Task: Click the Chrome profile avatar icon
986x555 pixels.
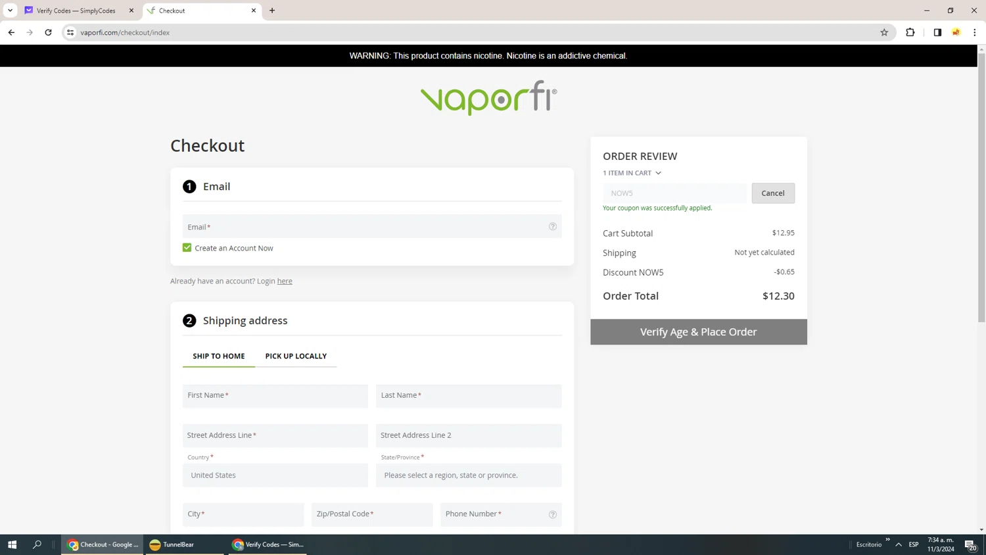Action: pos(956,32)
